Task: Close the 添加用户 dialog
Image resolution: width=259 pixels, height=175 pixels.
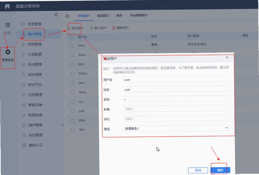Action: point(227,57)
